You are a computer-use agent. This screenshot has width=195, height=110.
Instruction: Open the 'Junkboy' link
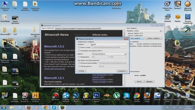click(96, 77)
